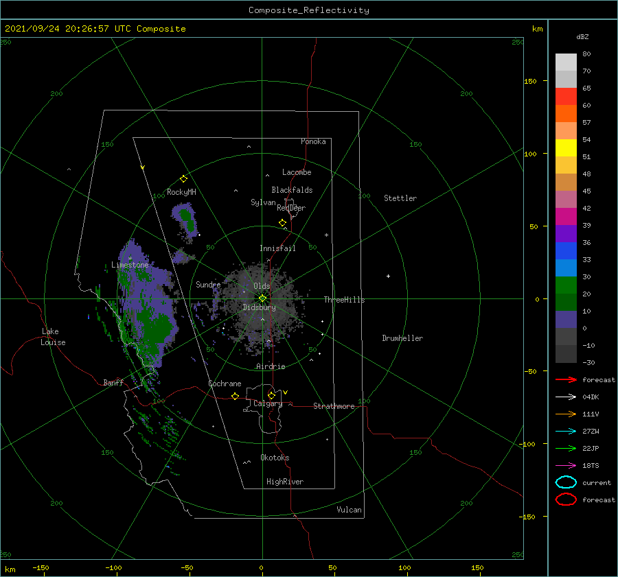The height and width of the screenshot is (577, 618).
Task: Click the blue 33-36 dBZ swatch
Action: point(566,251)
